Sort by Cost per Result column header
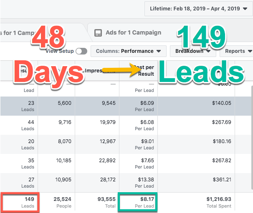Image resolution: width=253 pixels, height=213 pixels. (x=139, y=71)
